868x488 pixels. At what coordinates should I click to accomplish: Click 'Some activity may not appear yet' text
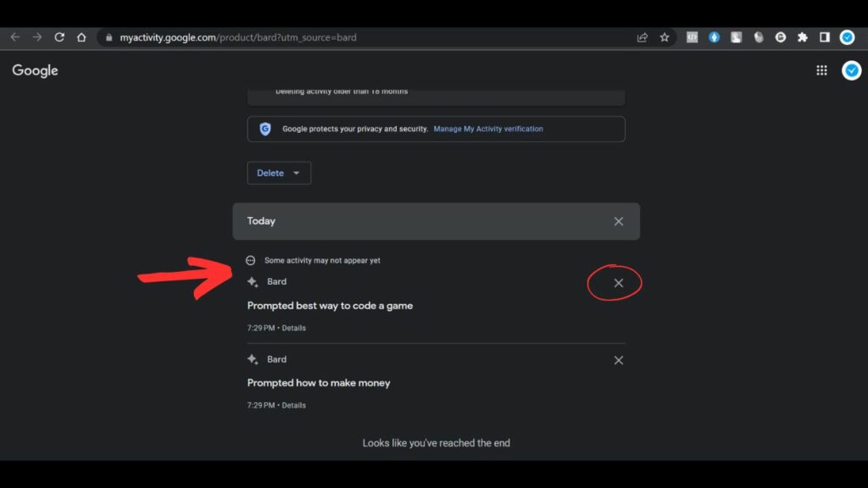pos(322,260)
